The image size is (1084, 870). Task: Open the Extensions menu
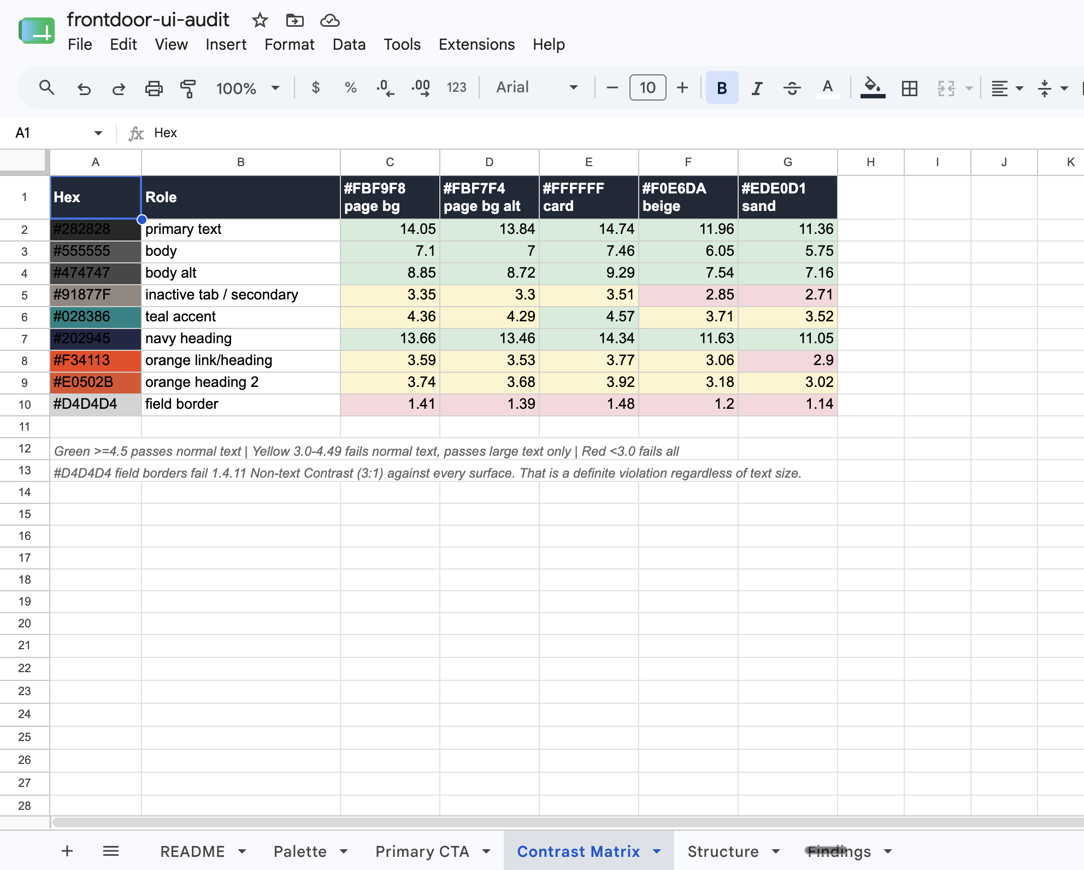(x=476, y=44)
